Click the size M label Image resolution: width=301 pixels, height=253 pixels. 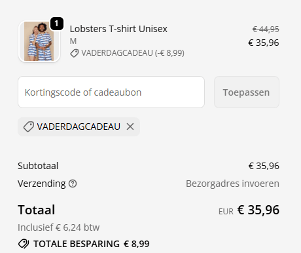click(73, 41)
